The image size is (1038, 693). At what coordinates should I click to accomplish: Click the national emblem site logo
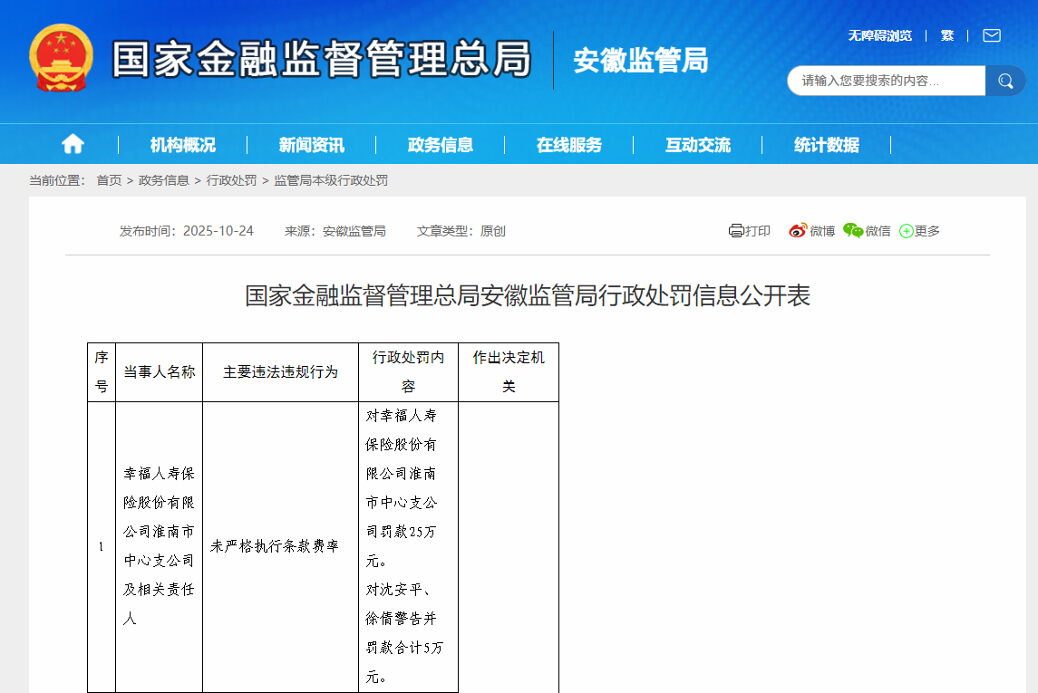coord(62,55)
